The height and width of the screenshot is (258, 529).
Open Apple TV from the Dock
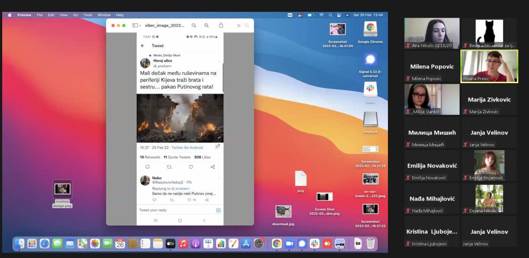click(x=171, y=243)
